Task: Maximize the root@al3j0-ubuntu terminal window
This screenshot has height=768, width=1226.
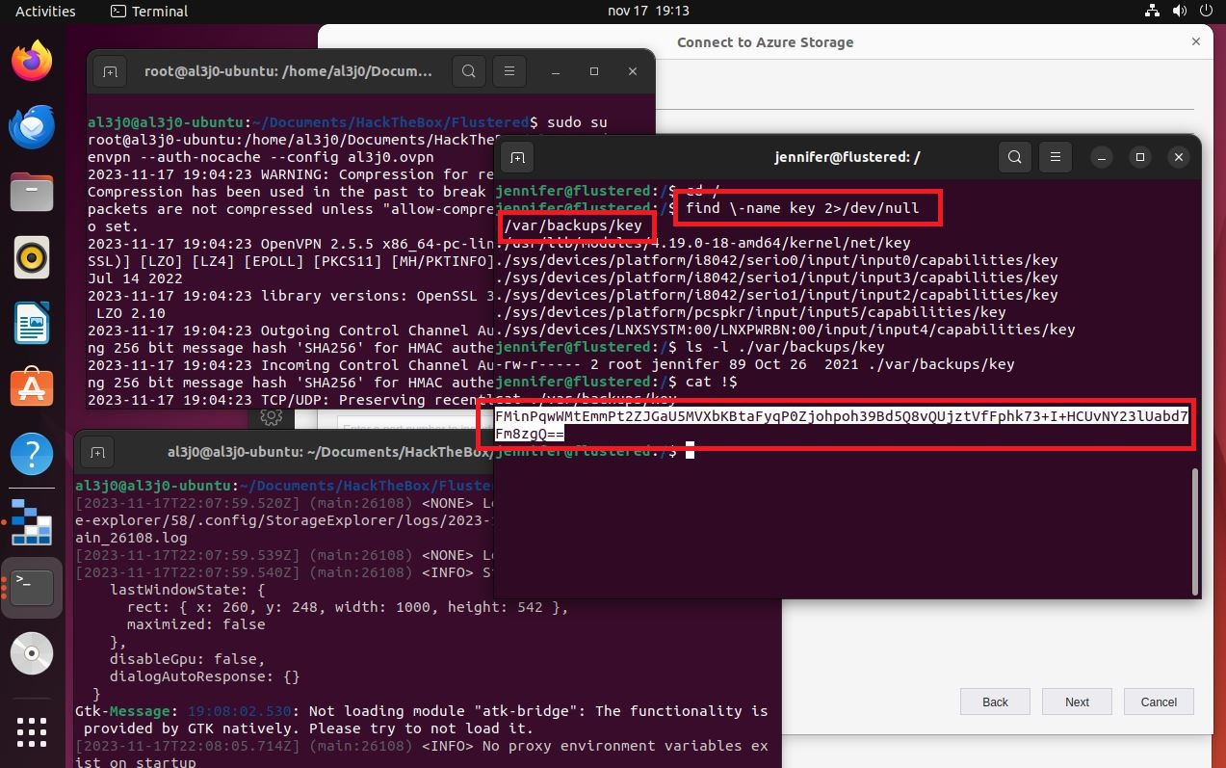Action: (594, 71)
